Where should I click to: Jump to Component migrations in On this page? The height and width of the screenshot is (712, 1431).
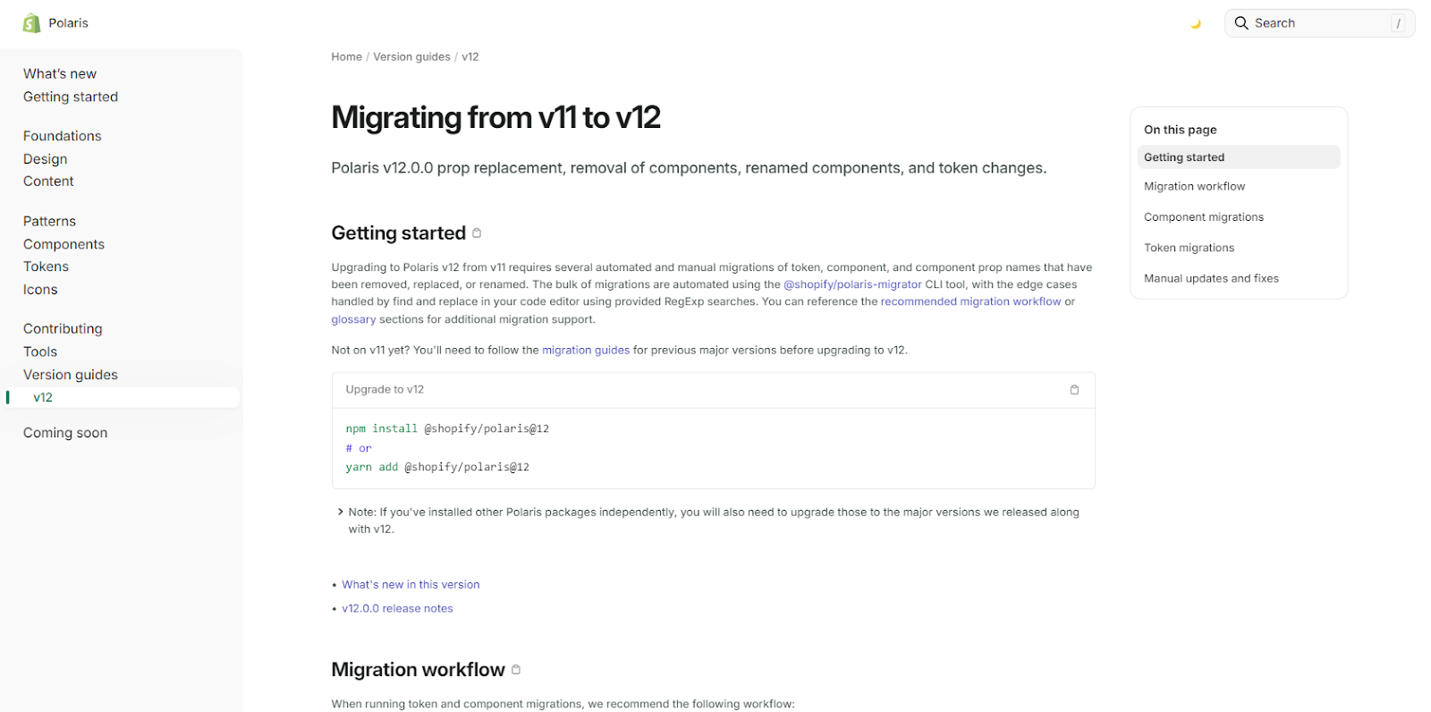(x=1204, y=217)
